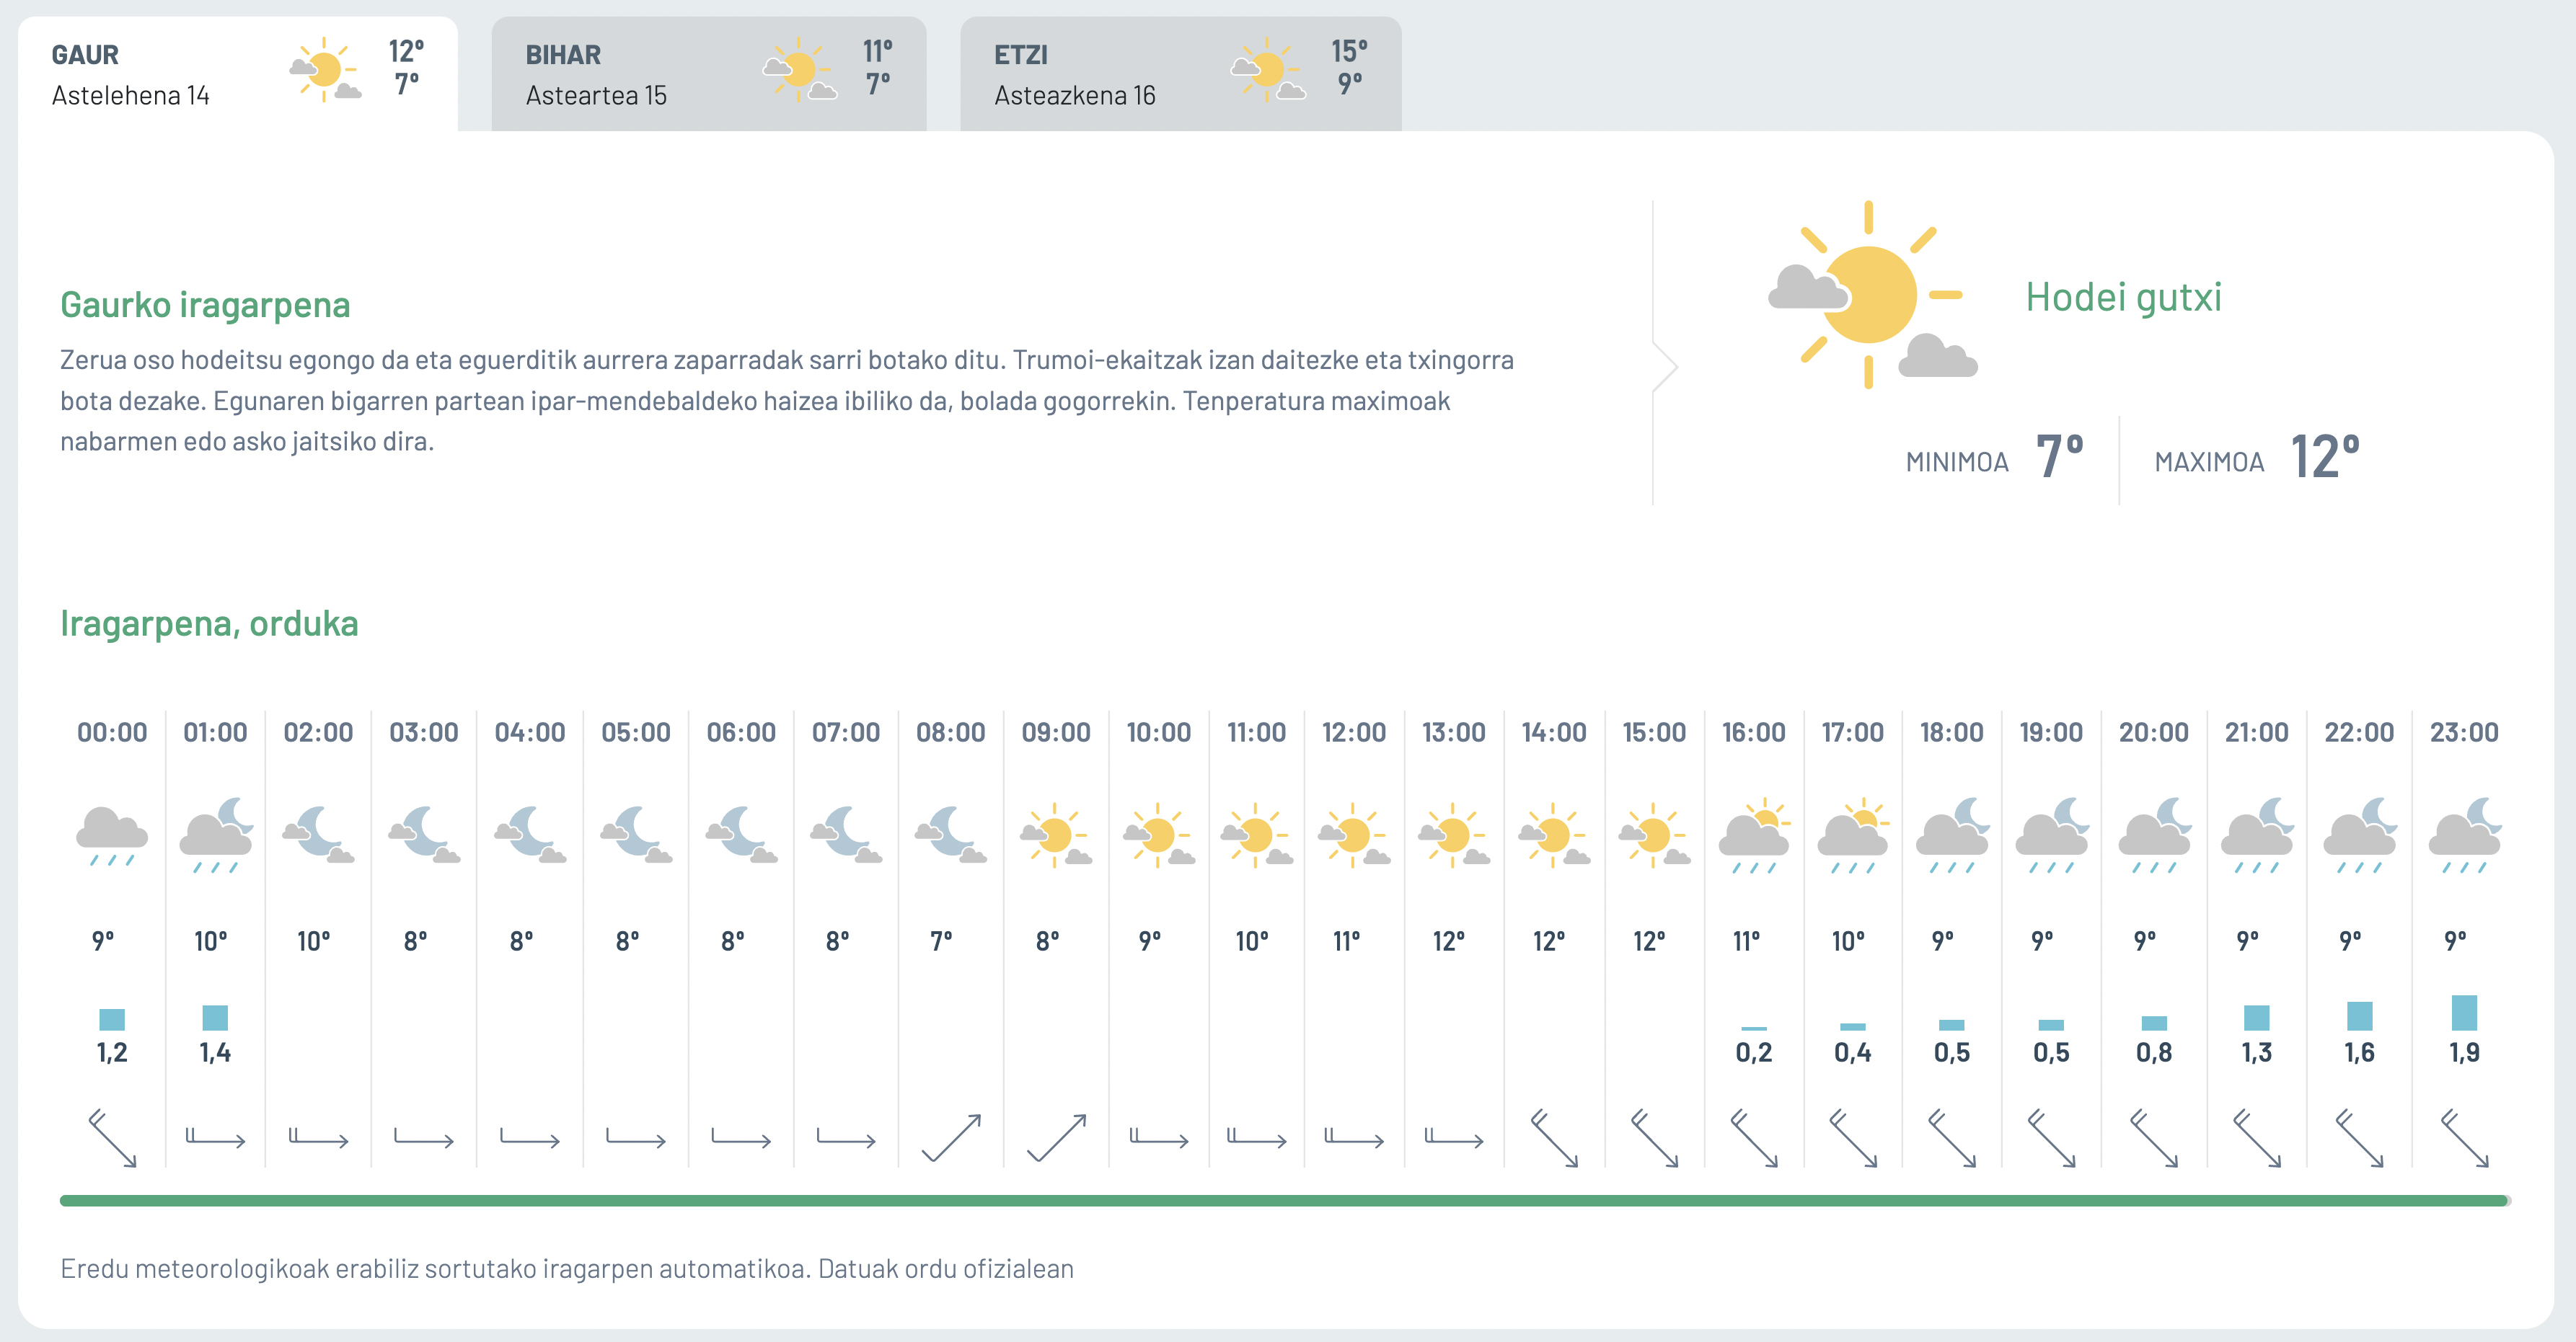Click the moon cloud icon at 02:00
This screenshot has width=2576, height=1342.
point(318,835)
